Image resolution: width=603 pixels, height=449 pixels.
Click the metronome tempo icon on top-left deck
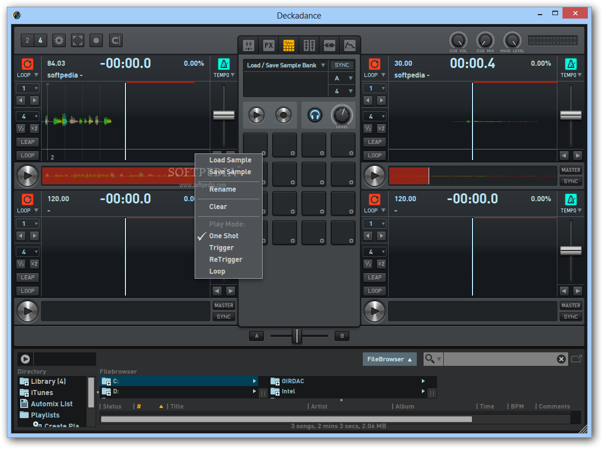pyautogui.click(x=224, y=64)
